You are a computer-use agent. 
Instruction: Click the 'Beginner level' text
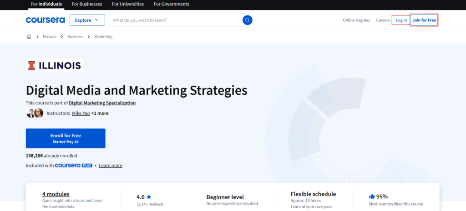coord(225,197)
